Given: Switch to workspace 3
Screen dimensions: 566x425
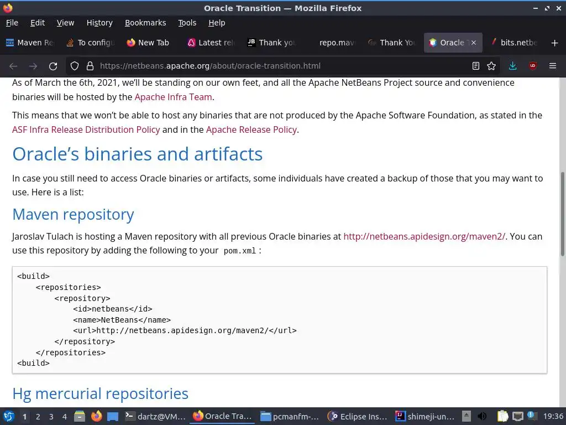Looking at the screenshot, I should pyautogui.click(x=51, y=417).
